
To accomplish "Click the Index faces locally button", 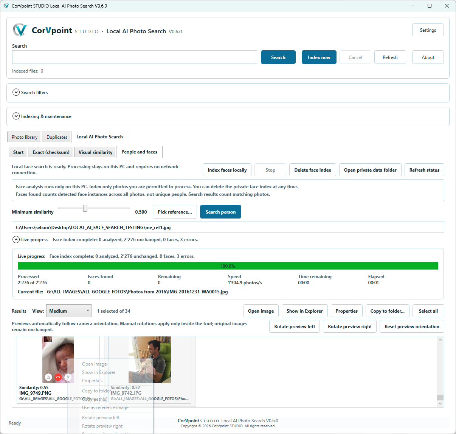I will (227, 170).
